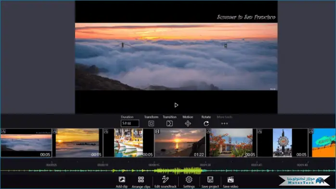
Task: Click the More tools label
Action: [x=224, y=117]
